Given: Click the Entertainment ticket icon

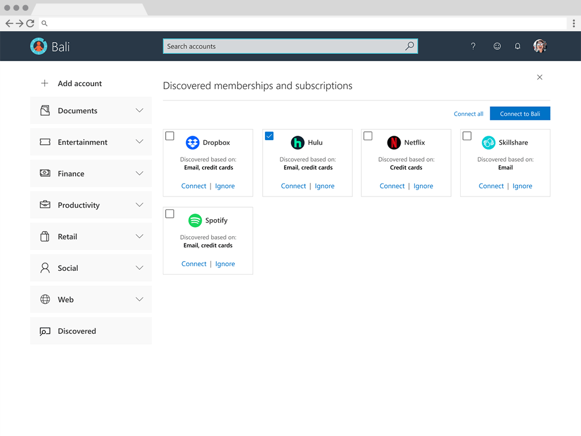Looking at the screenshot, I should pos(45,142).
